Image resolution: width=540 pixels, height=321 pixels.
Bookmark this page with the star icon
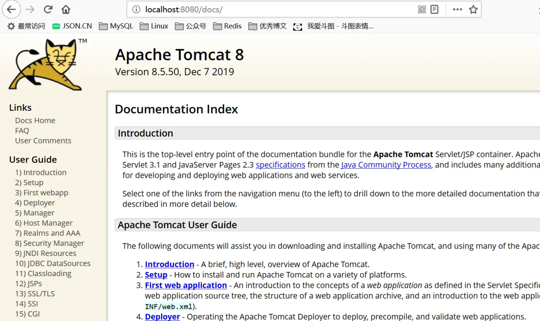[473, 10]
